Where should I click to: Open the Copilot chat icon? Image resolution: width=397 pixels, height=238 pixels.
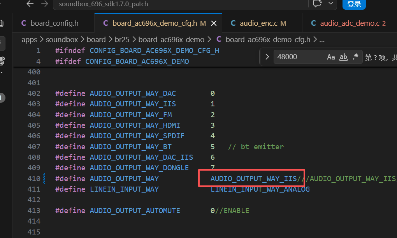tap(317, 4)
